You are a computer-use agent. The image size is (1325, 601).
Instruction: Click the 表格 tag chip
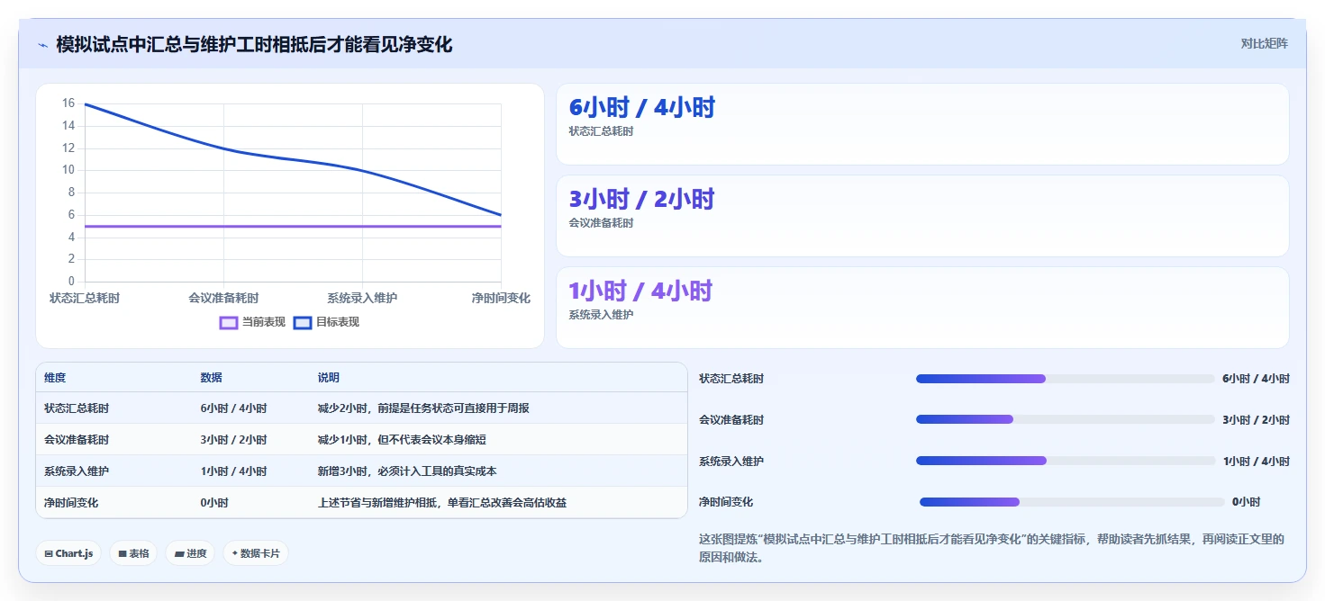[x=134, y=553]
